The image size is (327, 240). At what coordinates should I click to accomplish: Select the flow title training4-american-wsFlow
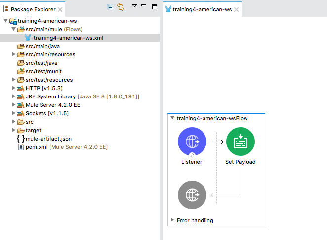click(212, 118)
